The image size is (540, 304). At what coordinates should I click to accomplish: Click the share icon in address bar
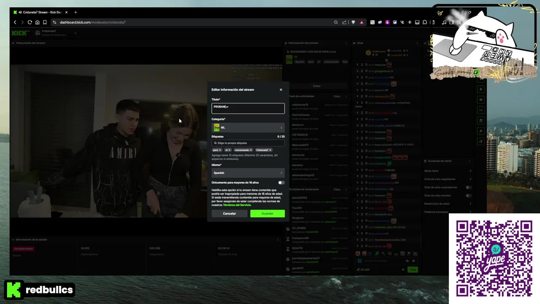pyautogui.click(x=344, y=22)
